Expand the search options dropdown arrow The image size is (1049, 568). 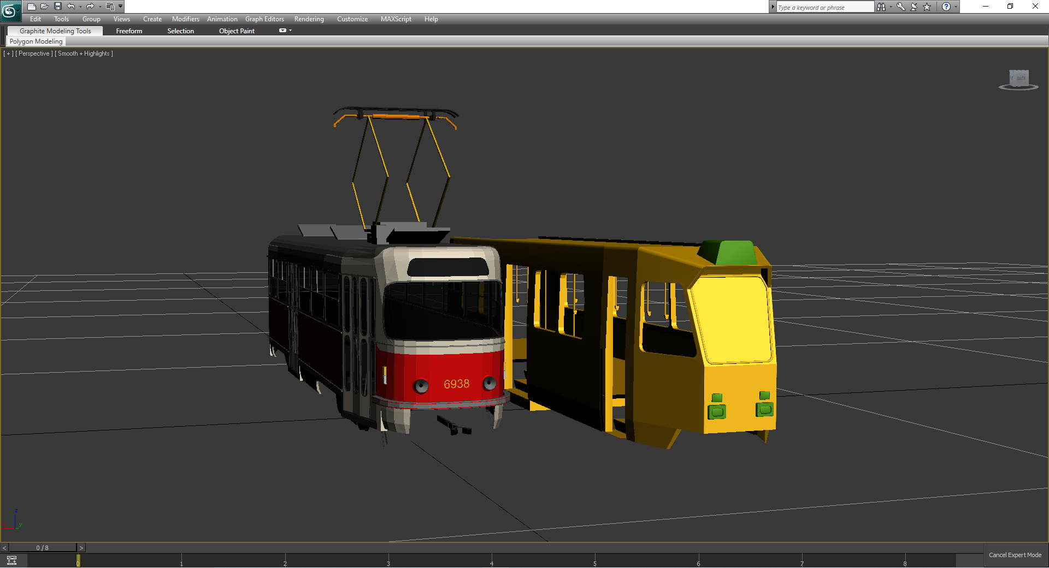(x=891, y=7)
